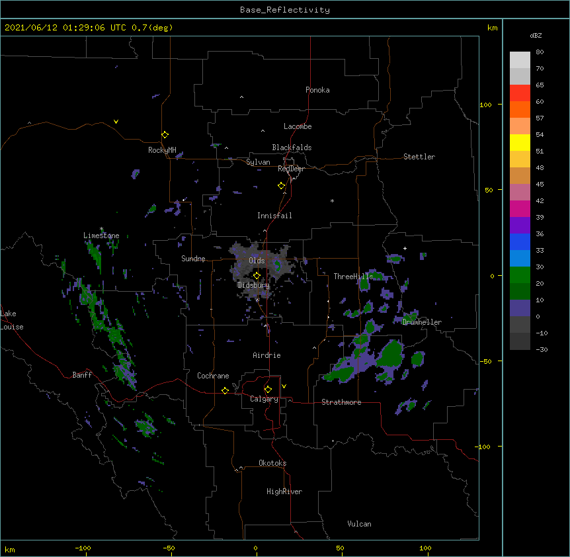This screenshot has height=557, width=570.
Task: Click the RedDeer city label
Action: click(x=291, y=169)
